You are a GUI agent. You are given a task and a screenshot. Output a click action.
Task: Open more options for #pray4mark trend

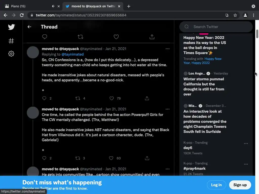point(246,164)
